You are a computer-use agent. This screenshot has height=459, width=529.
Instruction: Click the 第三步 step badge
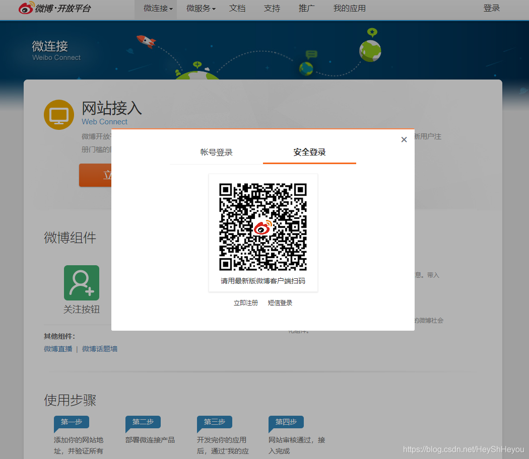point(215,422)
